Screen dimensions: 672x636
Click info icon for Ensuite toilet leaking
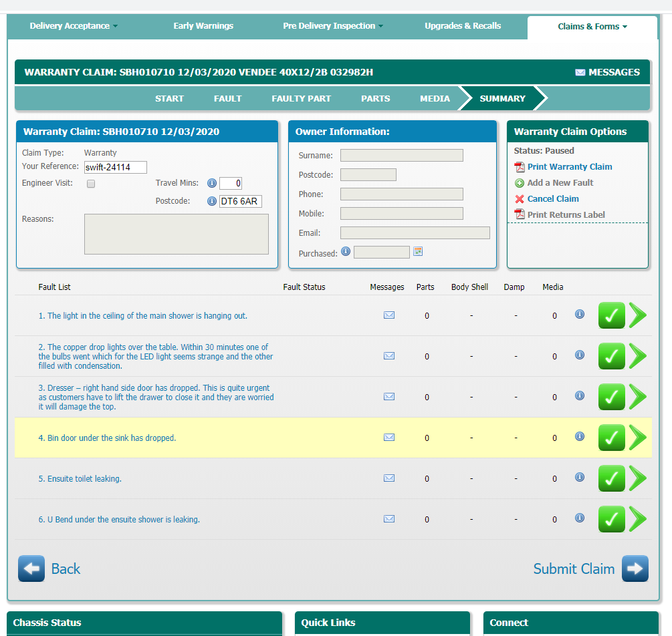580,477
